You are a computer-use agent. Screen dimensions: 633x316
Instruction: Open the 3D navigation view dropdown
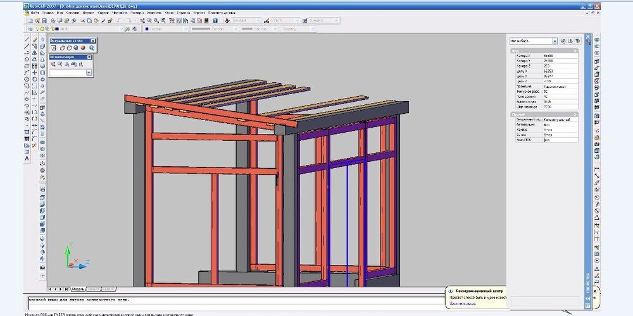click(89, 73)
